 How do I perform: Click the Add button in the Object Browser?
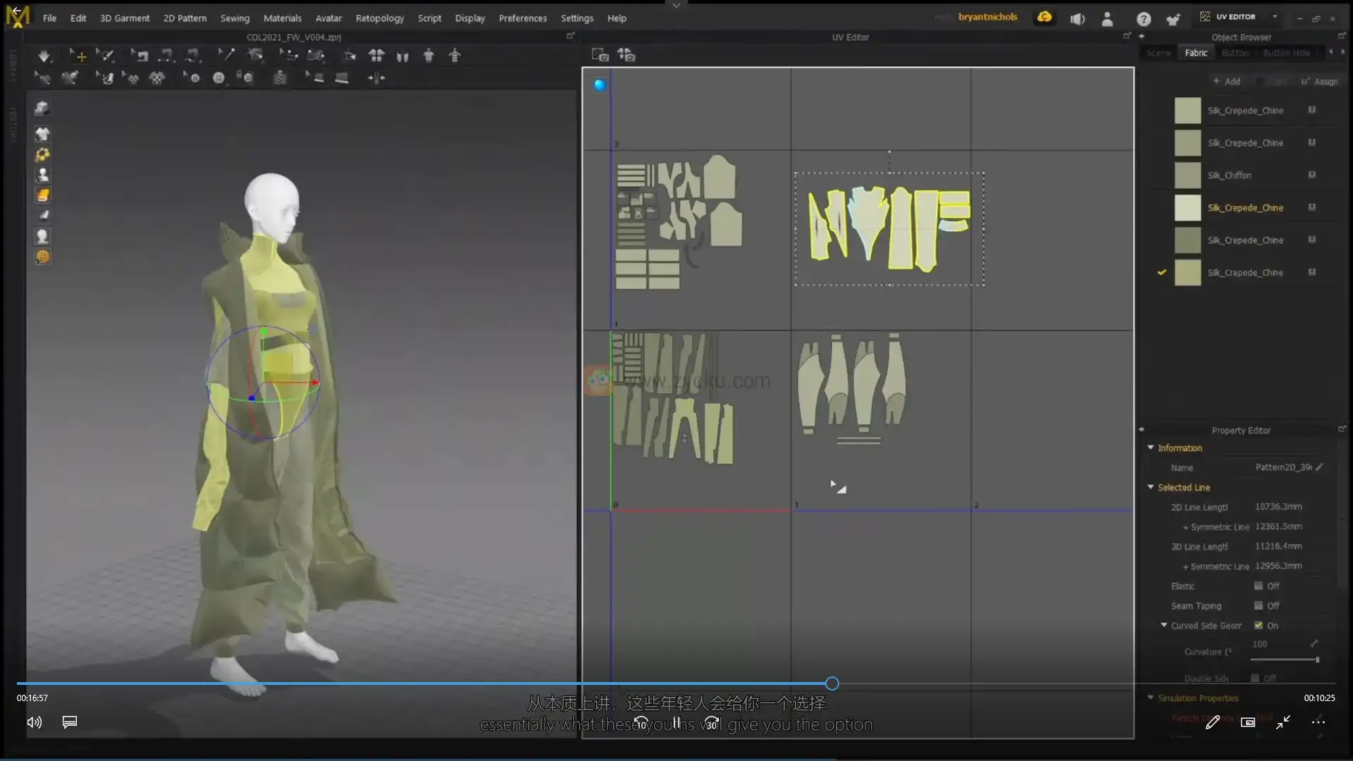click(1226, 82)
